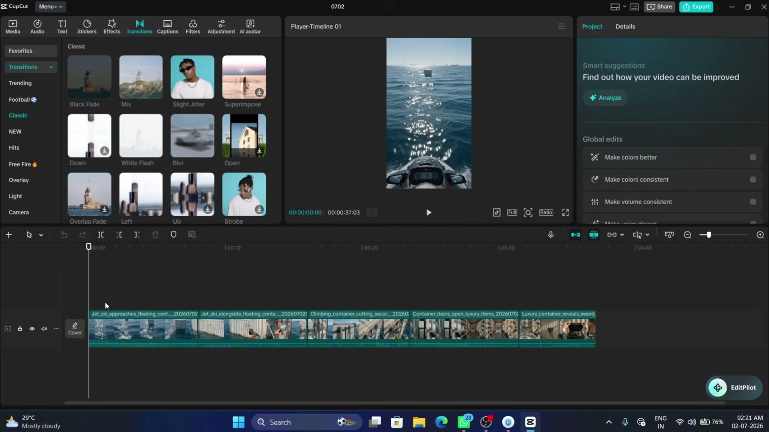Expand the linkage options dropdown arrow
The height and width of the screenshot is (432, 769).
(622, 235)
